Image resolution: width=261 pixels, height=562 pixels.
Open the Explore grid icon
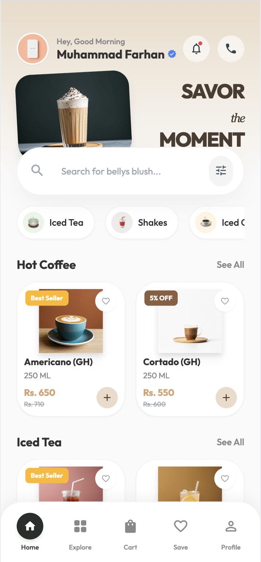(x=80, y=526)
